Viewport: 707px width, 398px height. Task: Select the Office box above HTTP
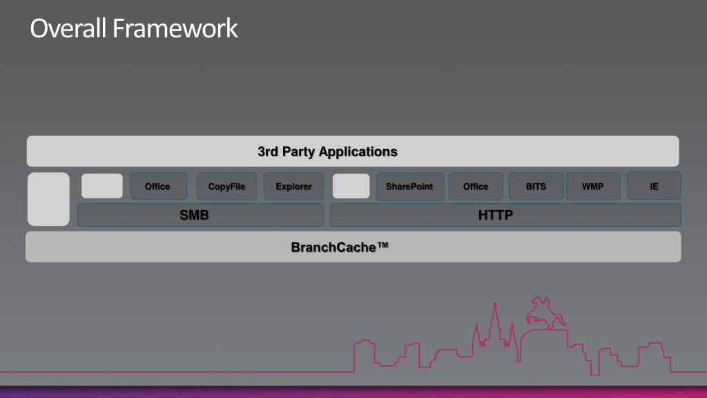476,186
